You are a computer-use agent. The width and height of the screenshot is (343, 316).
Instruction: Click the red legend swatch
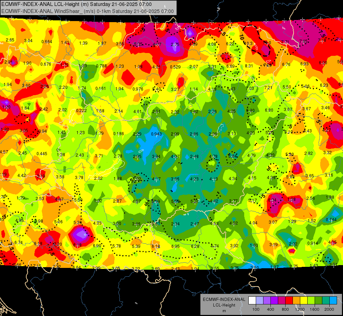[289, 300]
